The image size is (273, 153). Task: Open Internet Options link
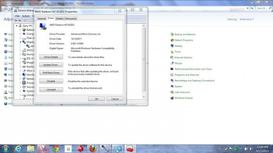point(183,58)
